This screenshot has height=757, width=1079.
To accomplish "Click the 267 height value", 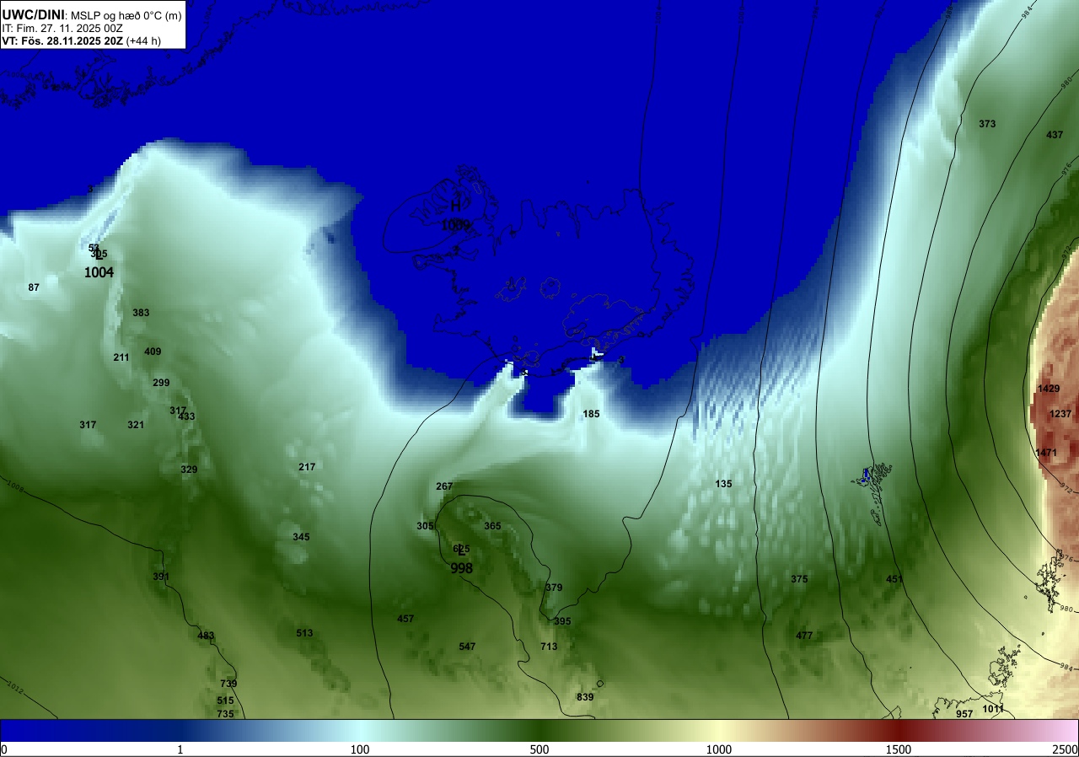I will 444,486.
